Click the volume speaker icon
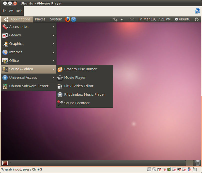 pyautogui.click(x=122, y=19)
